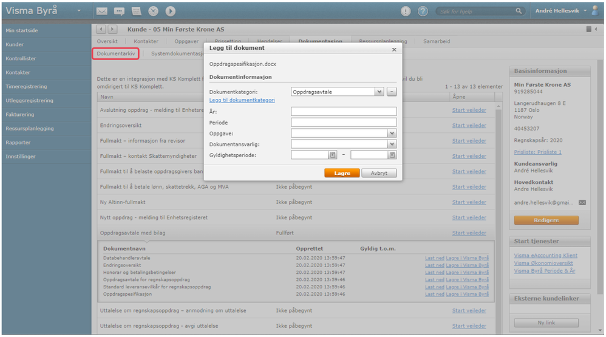Click Last ned for Endringsoversikt document
606x337 pixels.
(434, 265)
